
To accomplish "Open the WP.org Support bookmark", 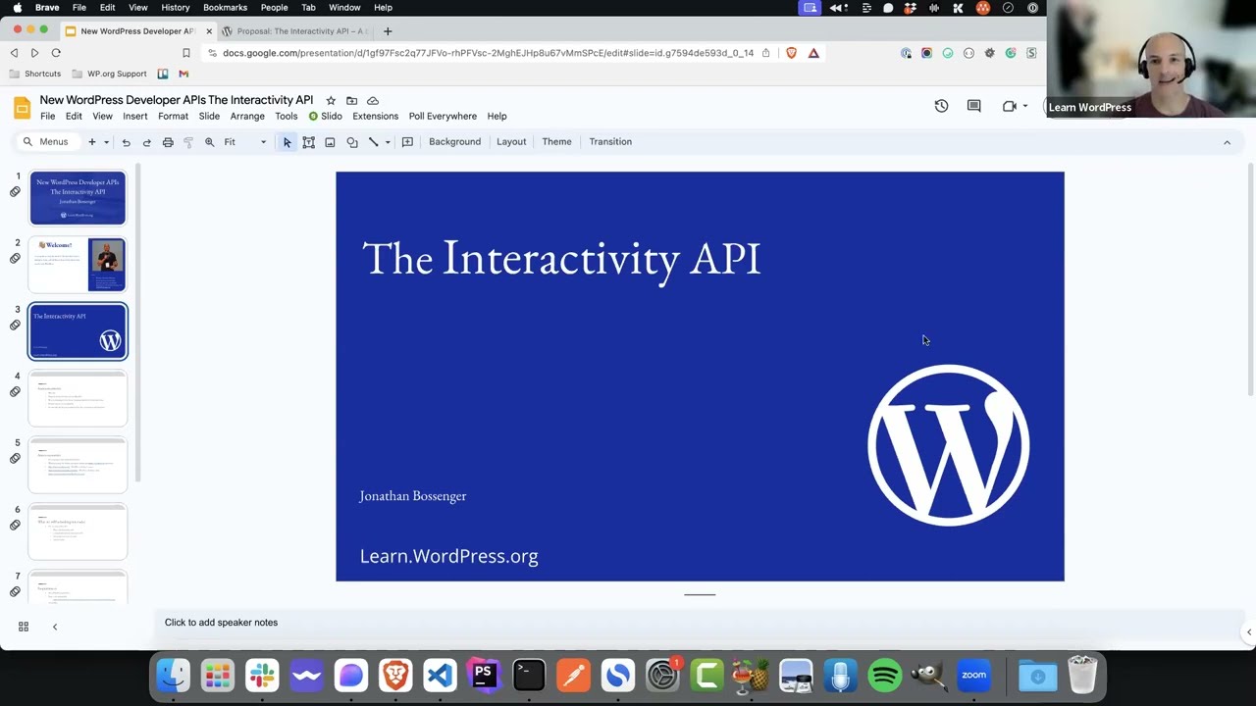I will (x=109, y=74).
